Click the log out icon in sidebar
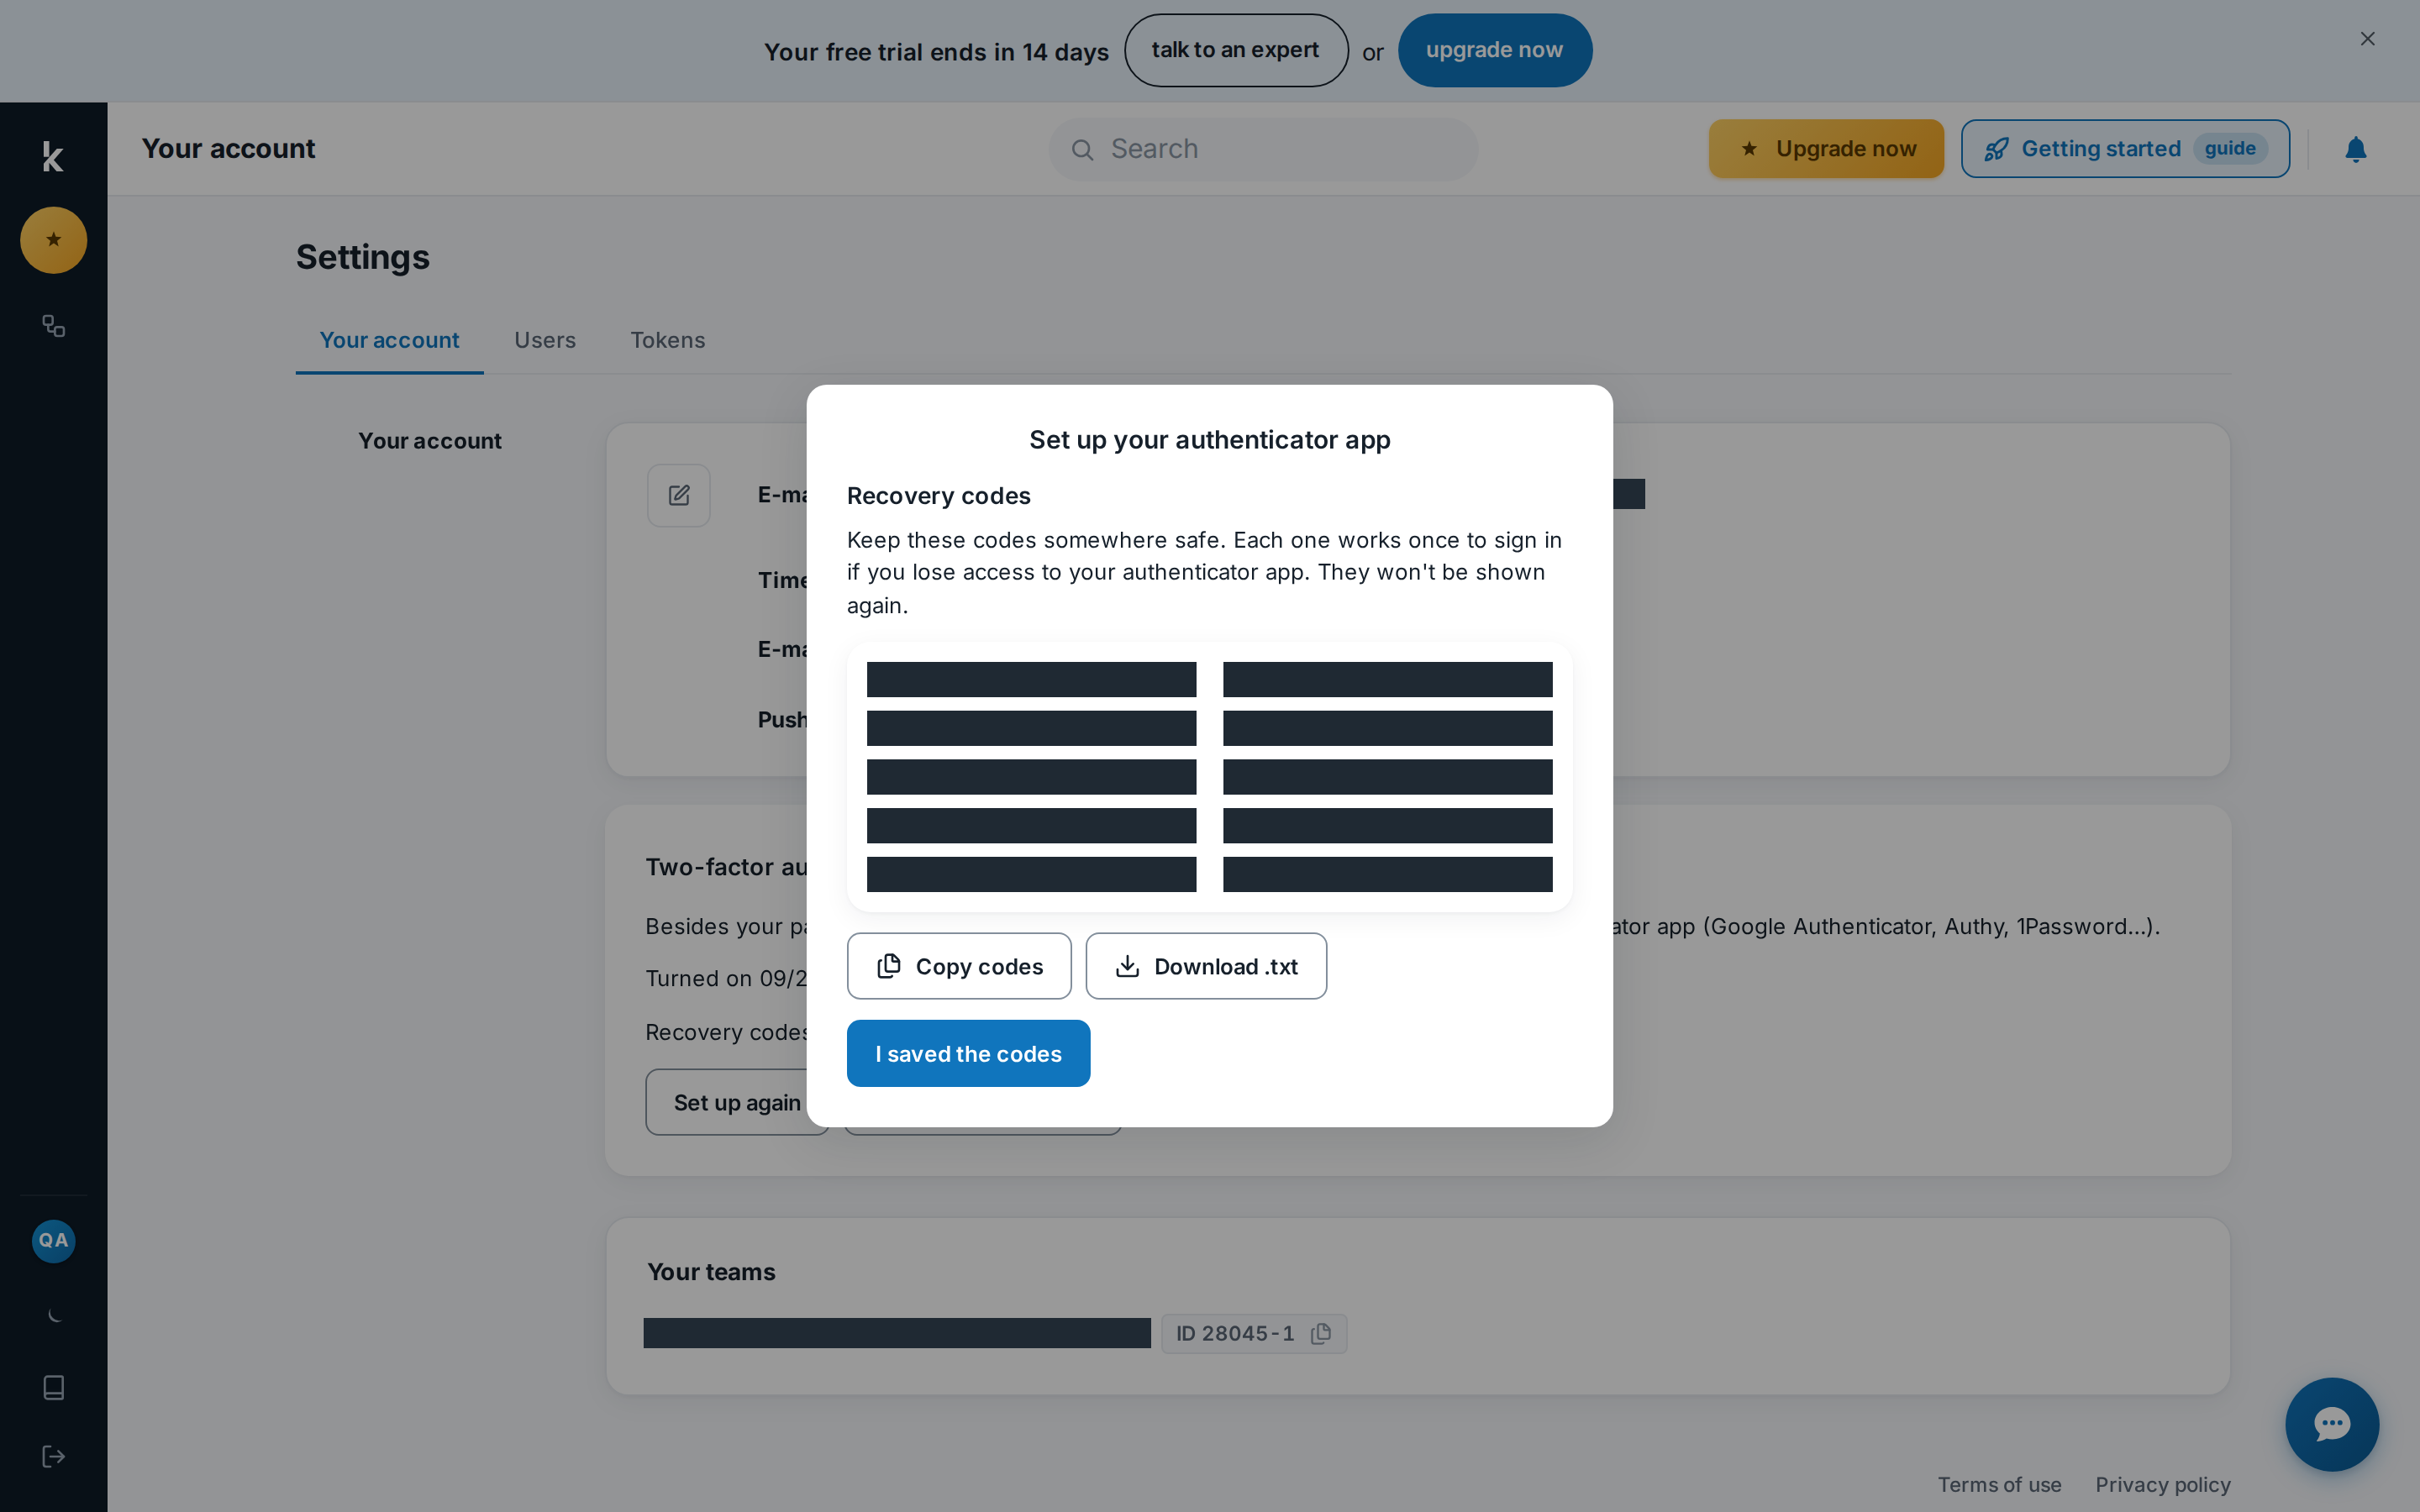The height and width of the screenshot is (1512, 2420). click(54, 1456)
